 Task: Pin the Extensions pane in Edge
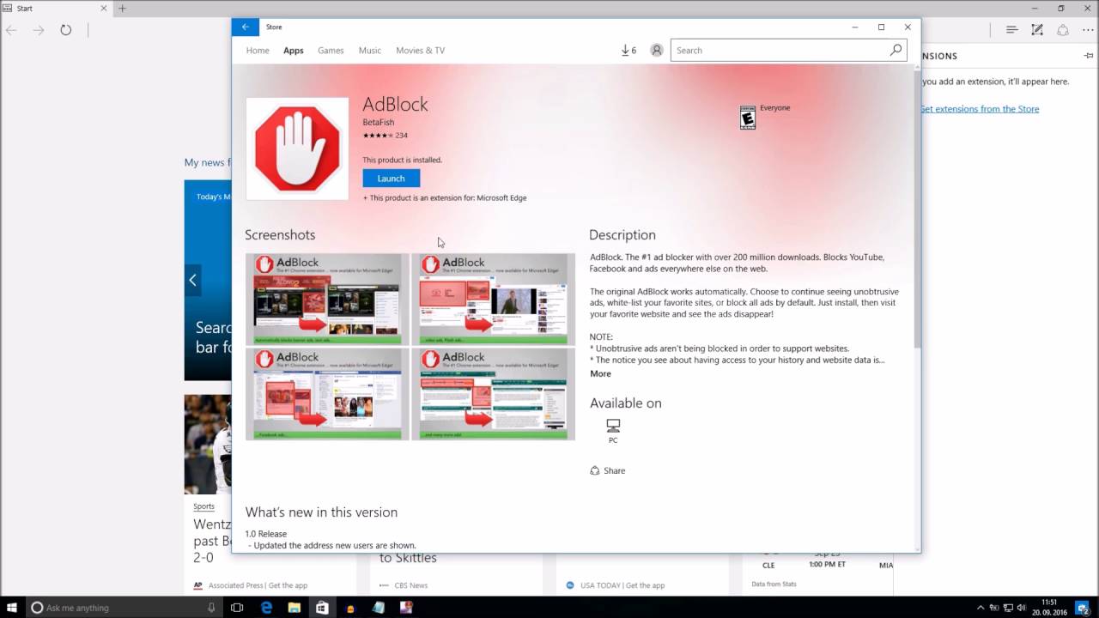point(1089,56)
